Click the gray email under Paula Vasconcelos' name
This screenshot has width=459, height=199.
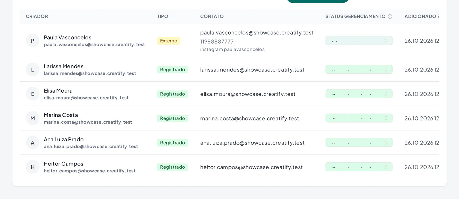[x=94, y=45]
